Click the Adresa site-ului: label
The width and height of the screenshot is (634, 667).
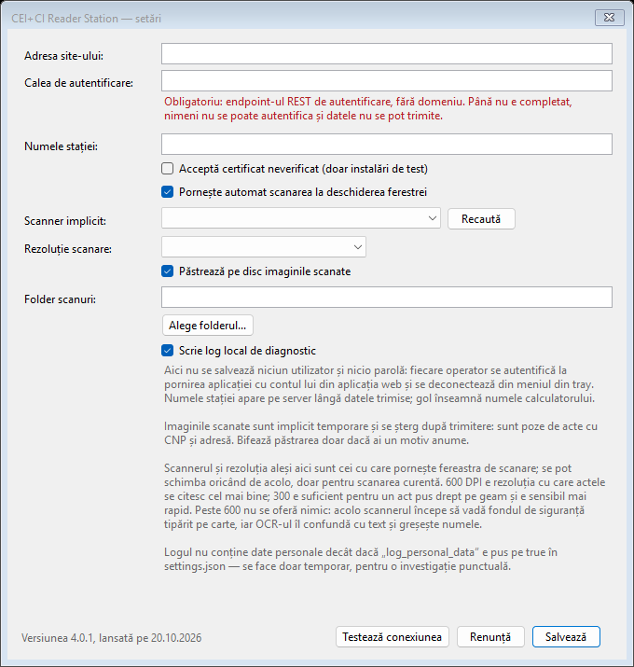point(63,56)
